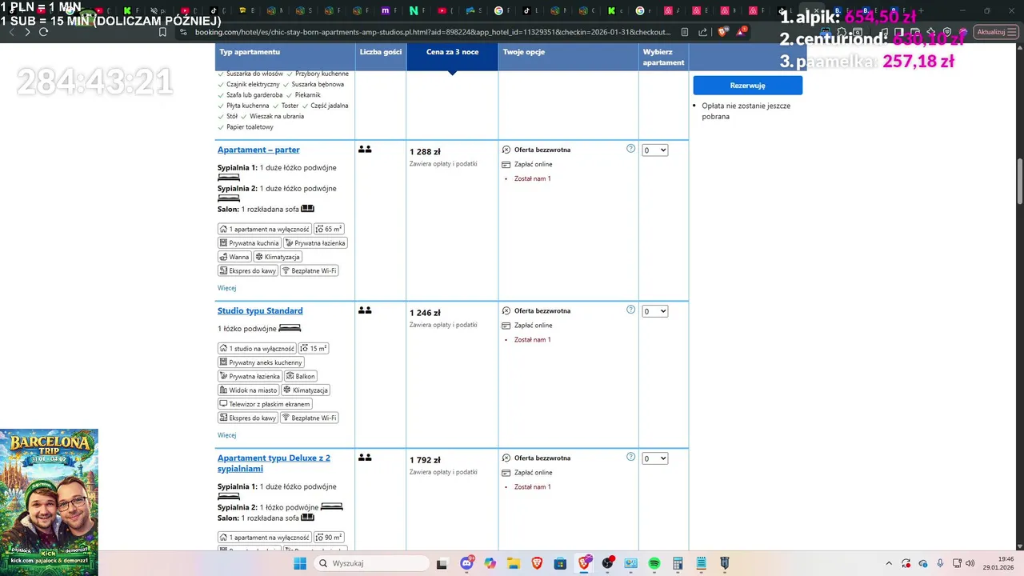Show hidden system tray icons

[888, 563]
